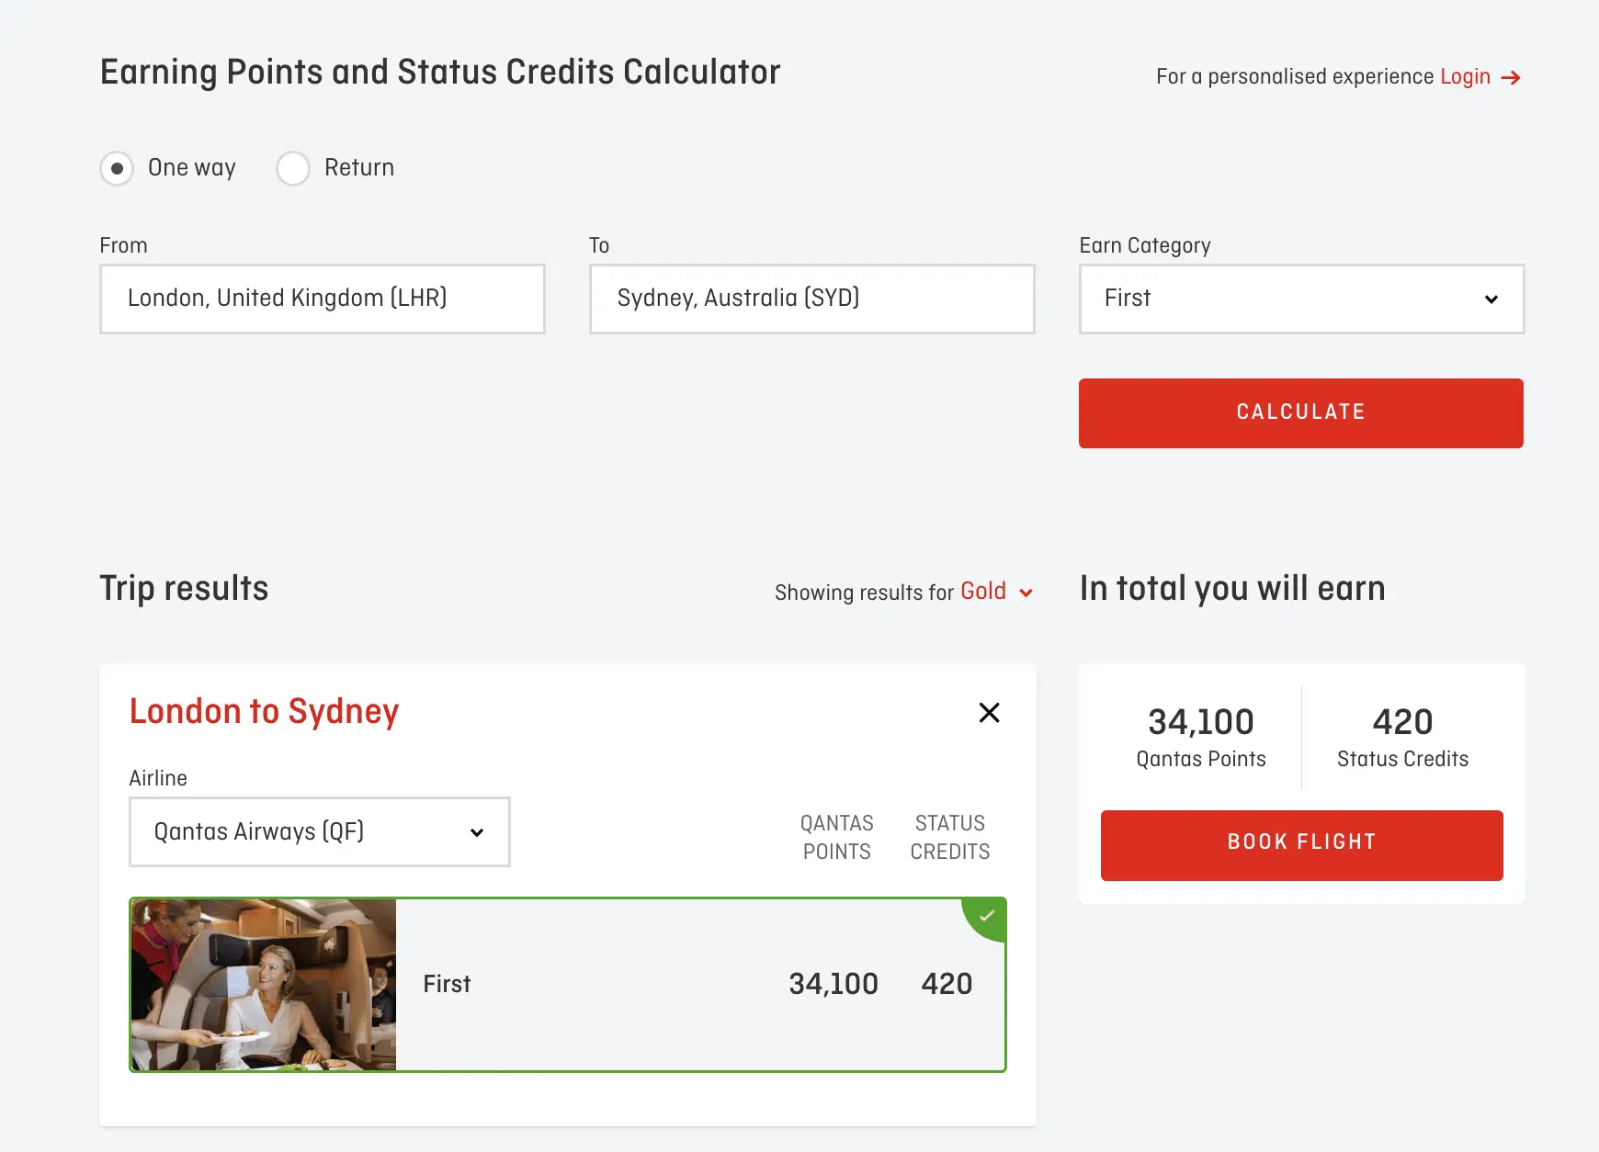
Task: Select the One way radio button
Action: (x=117, y=168)
